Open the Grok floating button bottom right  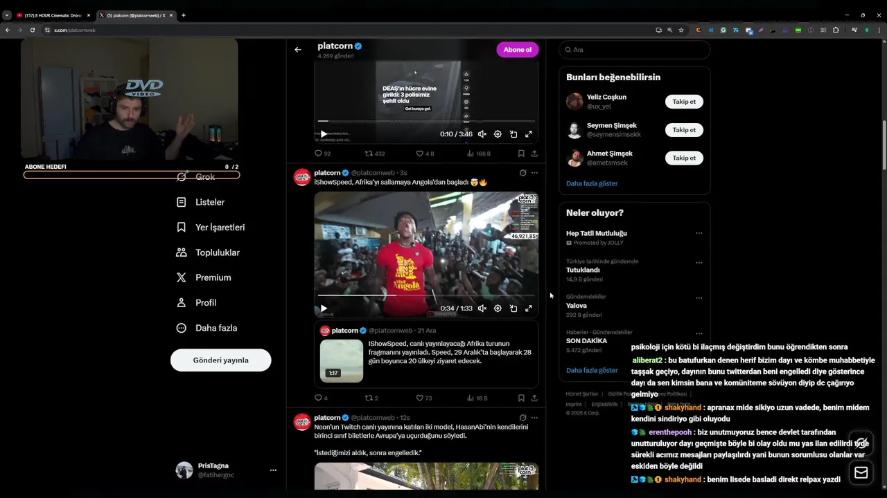click(x=861, y=443)
